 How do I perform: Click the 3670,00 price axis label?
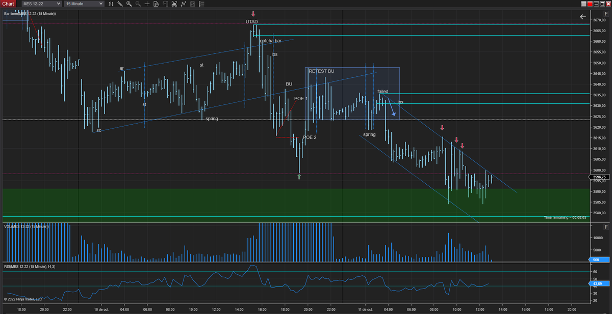click(x=600, y=20)
